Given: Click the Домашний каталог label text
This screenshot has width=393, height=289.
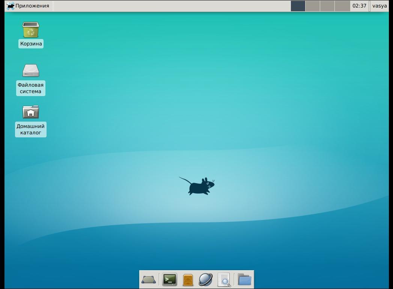Looking at the screenshot, I should point(30,129).
